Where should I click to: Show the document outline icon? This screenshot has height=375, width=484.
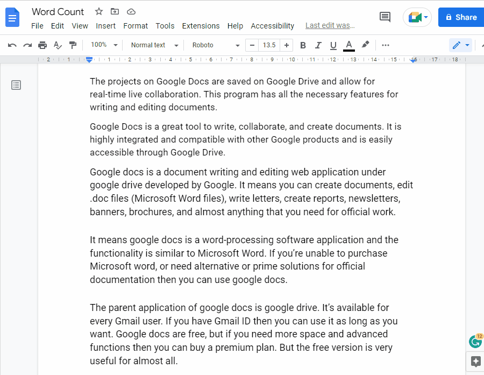pyautogui.click(x=16, y=85)
